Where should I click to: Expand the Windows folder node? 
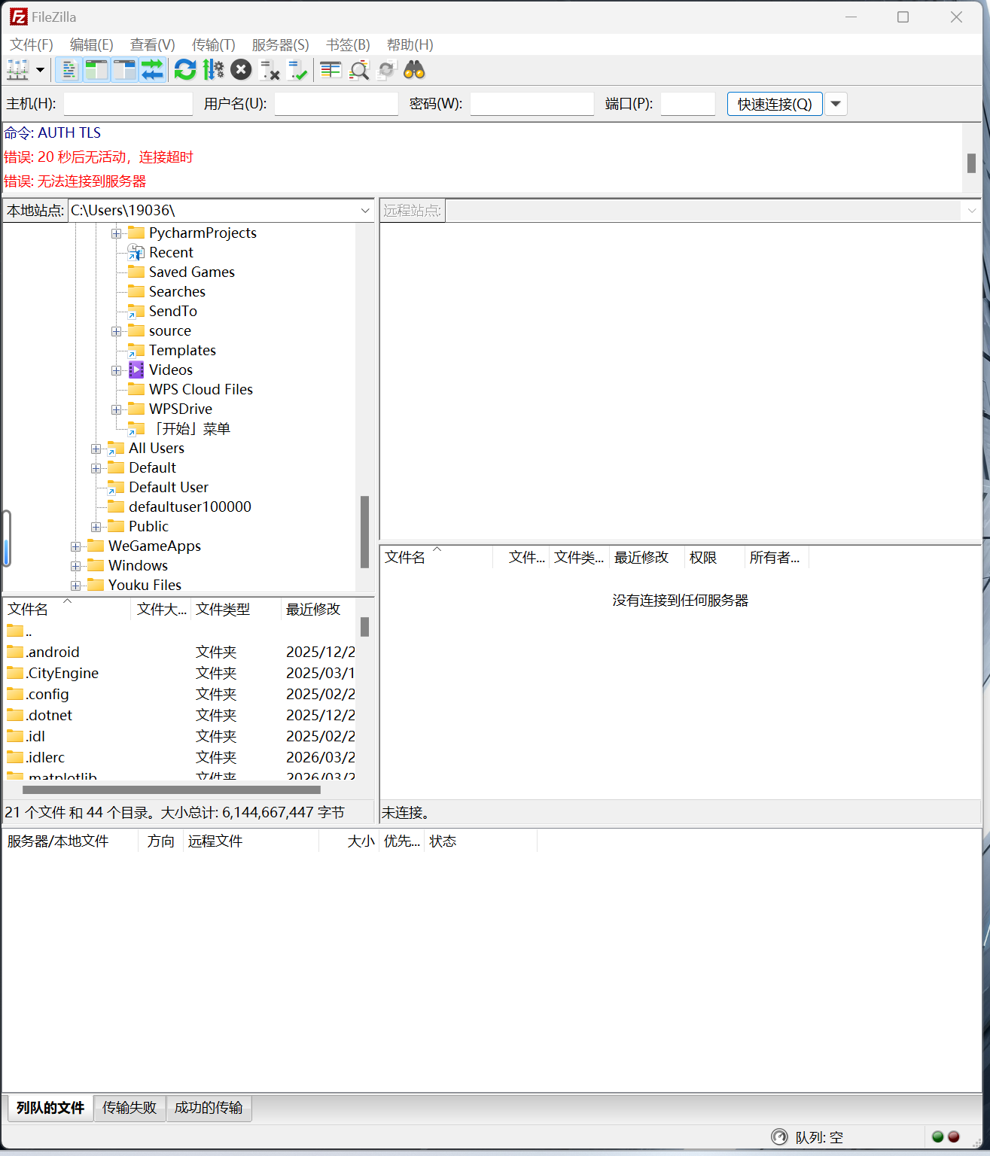(75, 566)
